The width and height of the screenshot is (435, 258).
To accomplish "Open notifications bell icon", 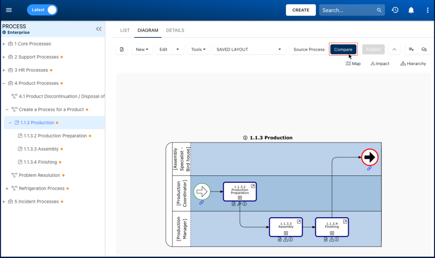I will click(411, 10).
